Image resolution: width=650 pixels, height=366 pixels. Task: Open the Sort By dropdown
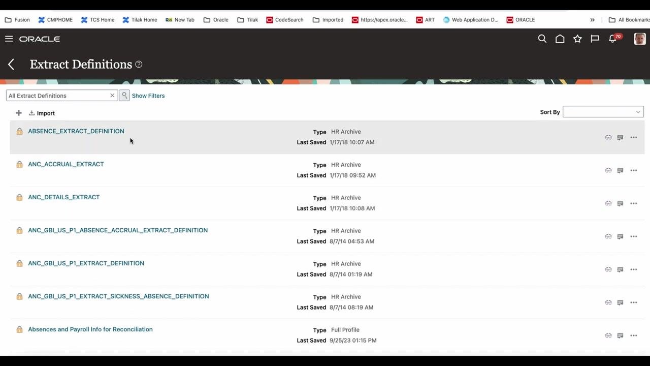point(603,112)
